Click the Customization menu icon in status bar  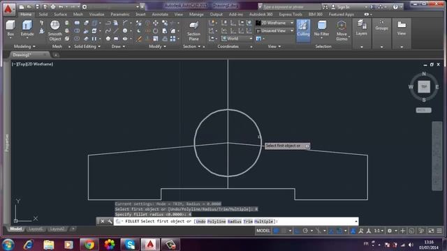439,231
